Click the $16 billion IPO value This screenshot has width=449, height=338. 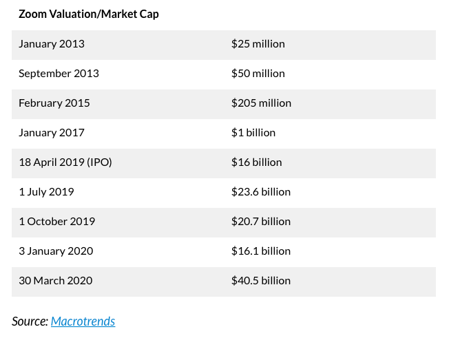(x=256, y=162)
